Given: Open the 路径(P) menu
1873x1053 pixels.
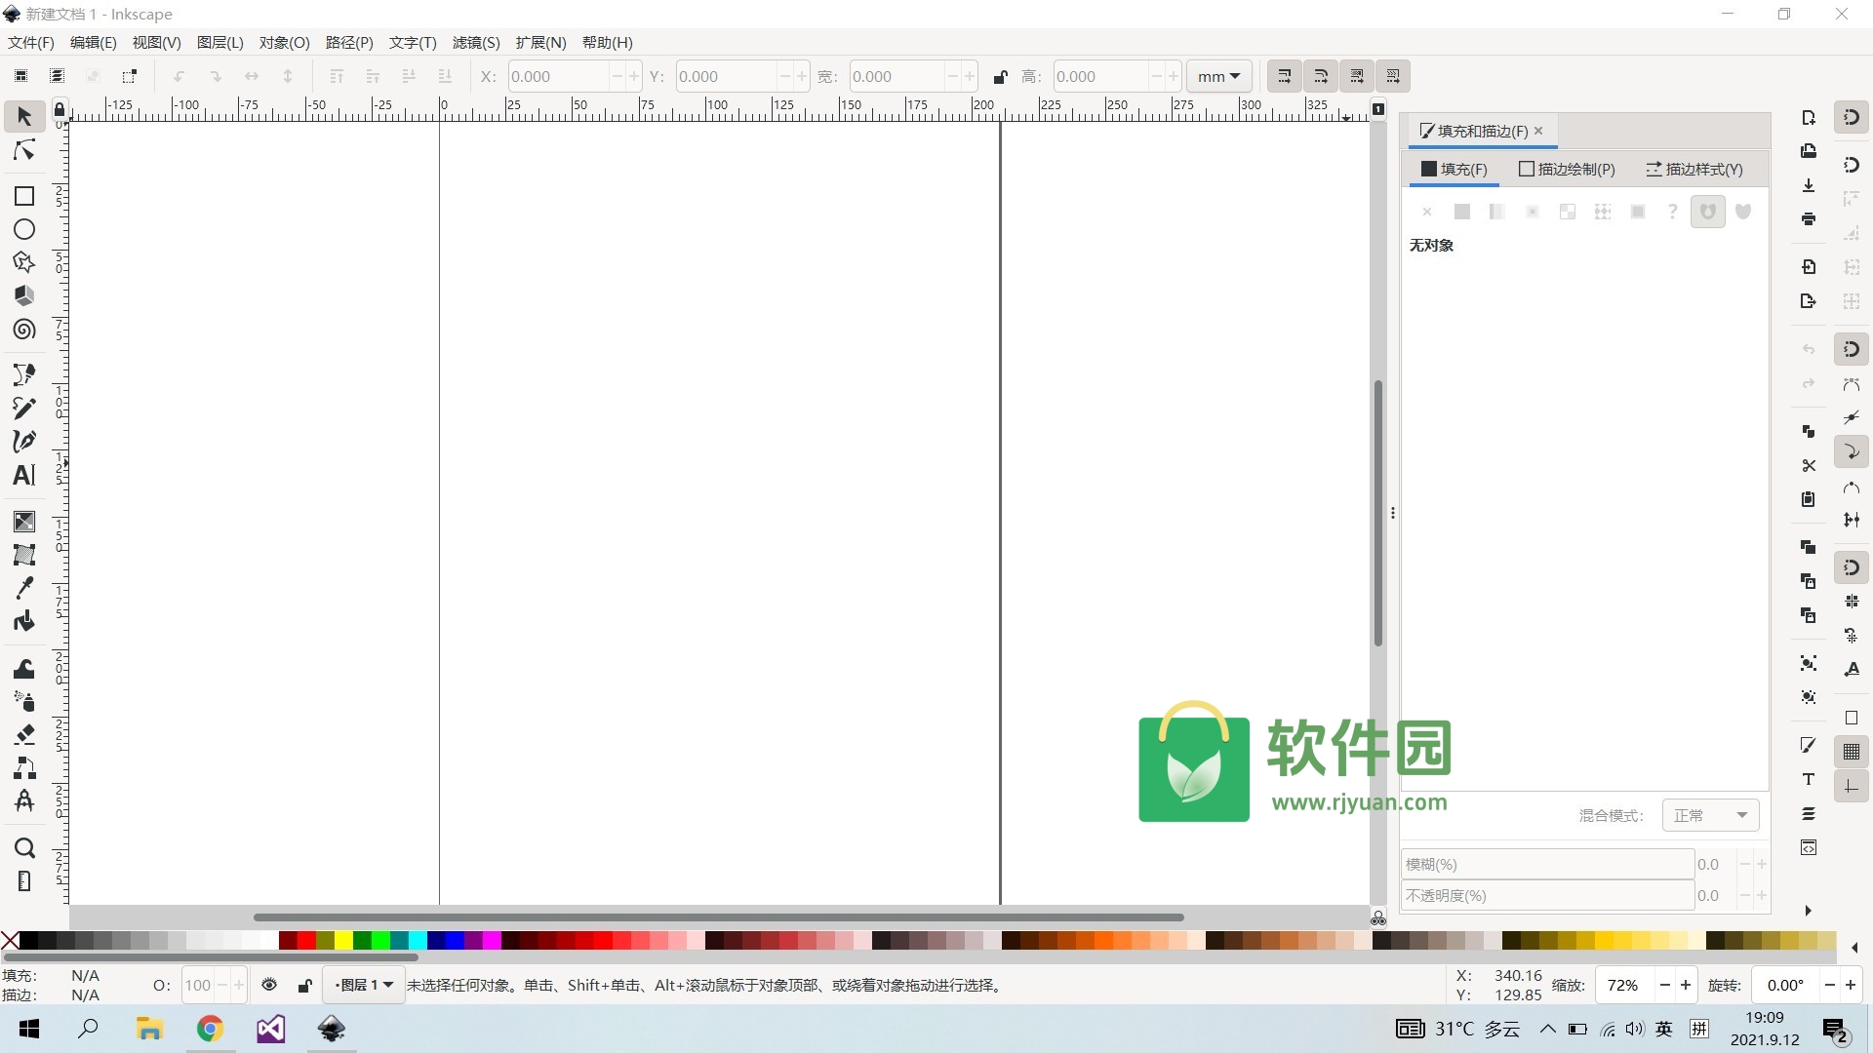Looking at the screenshot, I should pyautogui.click(x=349, y=43).
